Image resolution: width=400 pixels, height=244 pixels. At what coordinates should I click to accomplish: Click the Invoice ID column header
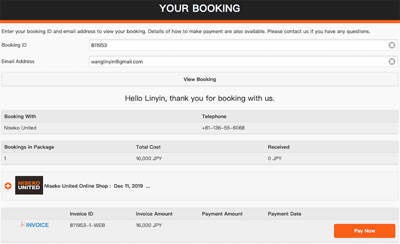point(82,214)
